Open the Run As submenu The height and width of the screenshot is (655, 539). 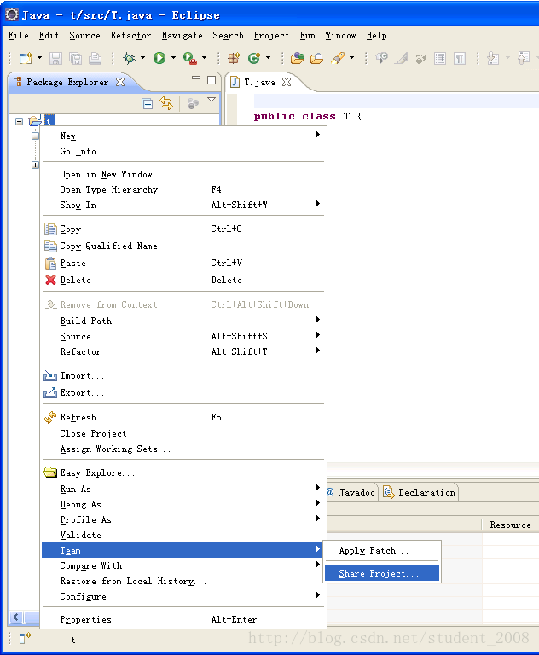[x=183, y=490]
